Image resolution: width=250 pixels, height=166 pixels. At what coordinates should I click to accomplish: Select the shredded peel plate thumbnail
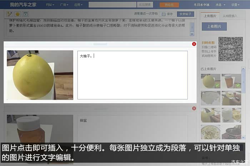(210, 132)
